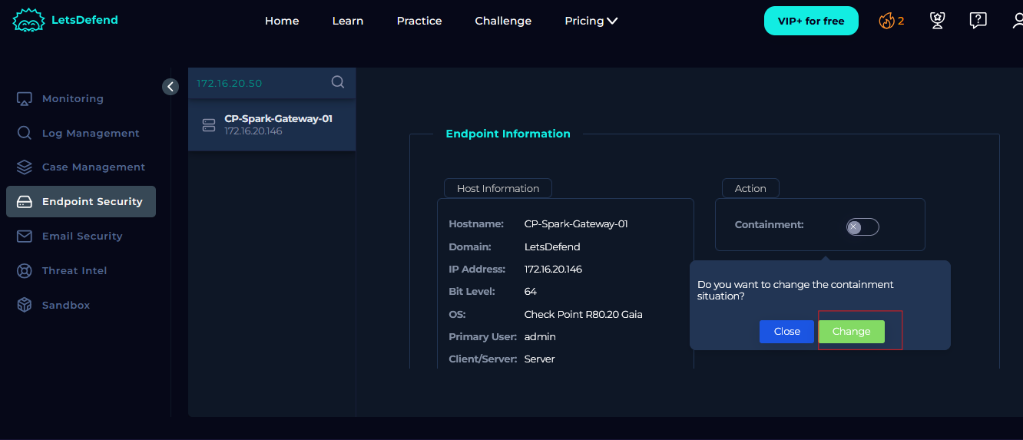Toggle the Containment switch
The image size is (1023, 440).
pos(862,227)
